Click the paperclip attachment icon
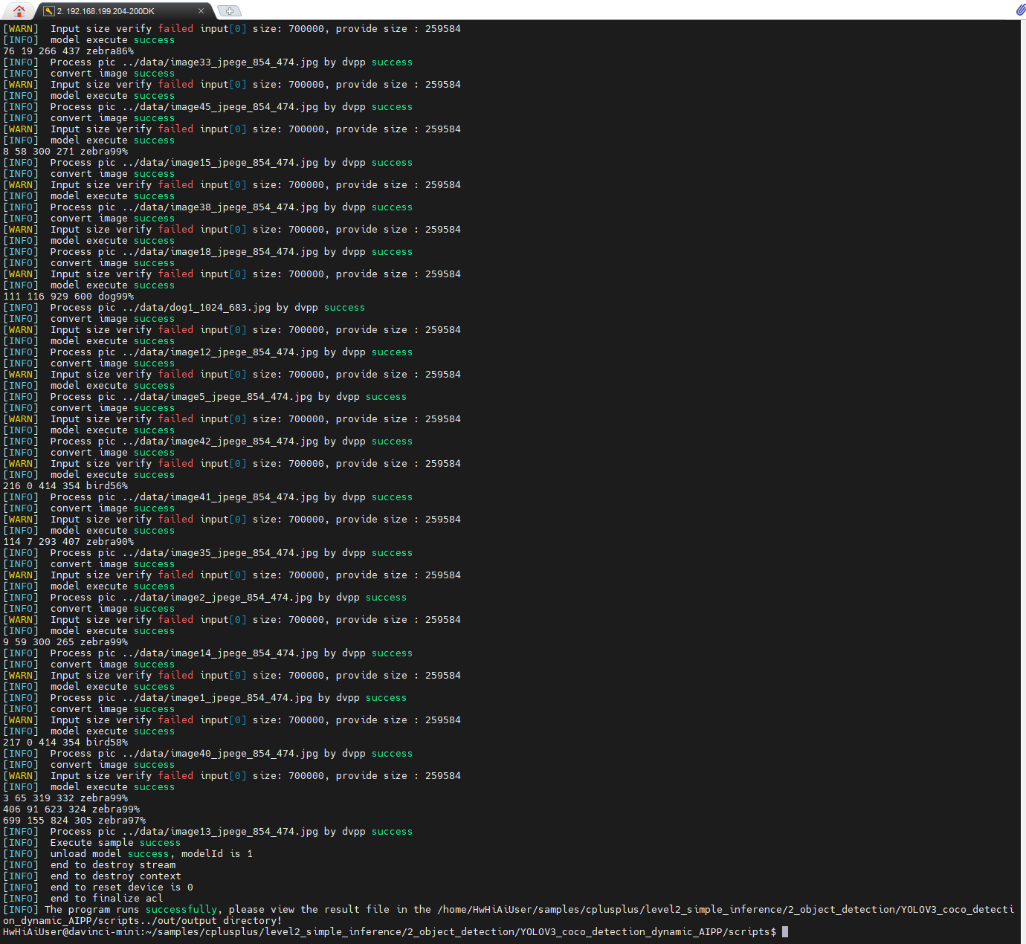This screenshot has height=944, width=1026. pyautogui.click(x=1020, y=10)
